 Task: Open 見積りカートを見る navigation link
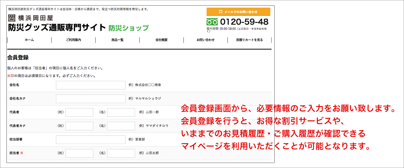click(x=249, y=40)
